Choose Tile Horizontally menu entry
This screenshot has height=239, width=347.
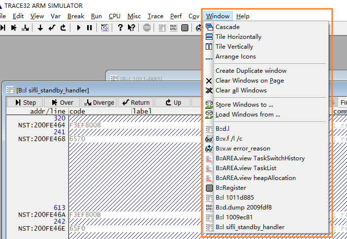coord(238,37)
